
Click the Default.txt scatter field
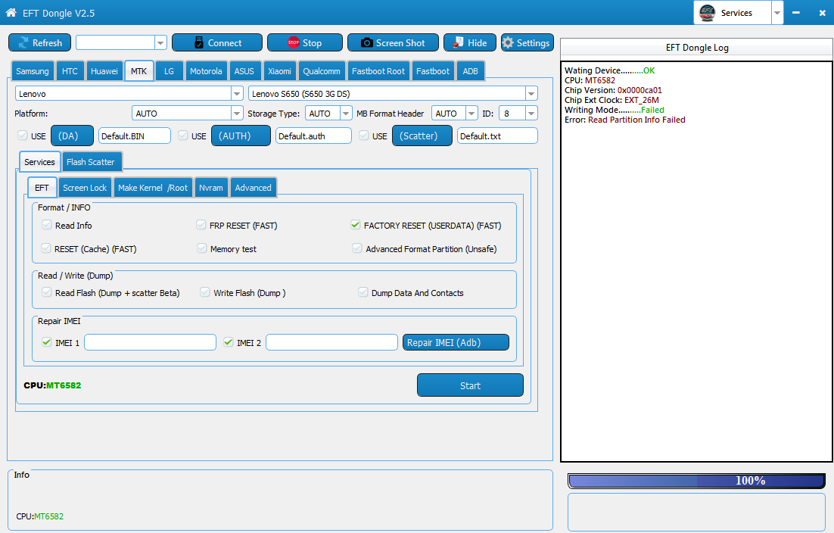[x=497, y=136]
